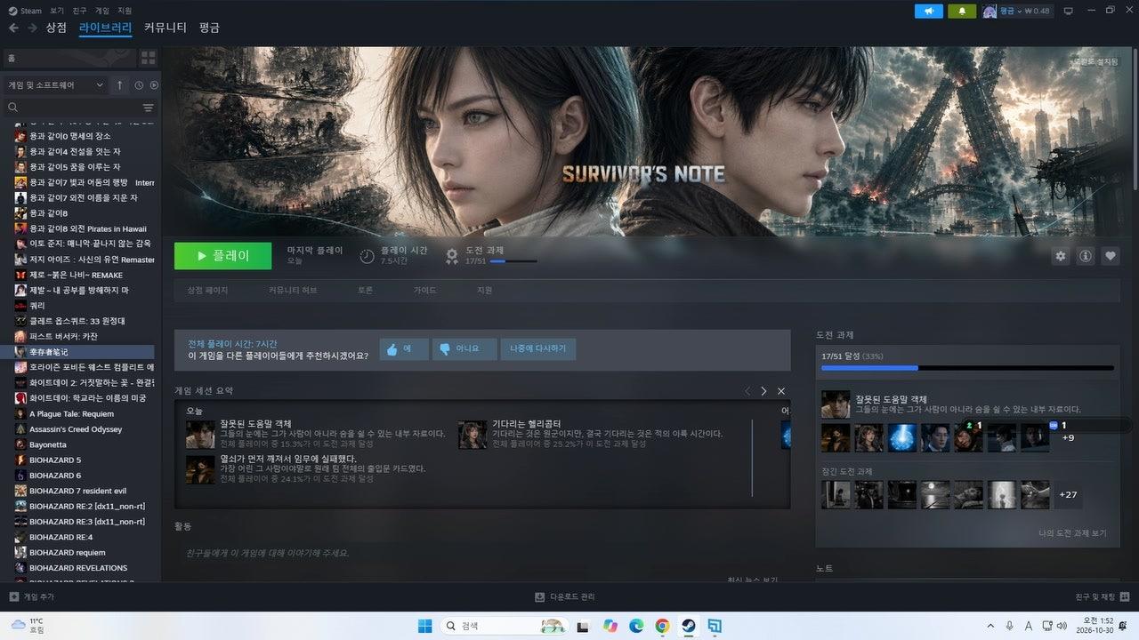
Task: Toggle recent activity sort clock icon
Action: 139,85
